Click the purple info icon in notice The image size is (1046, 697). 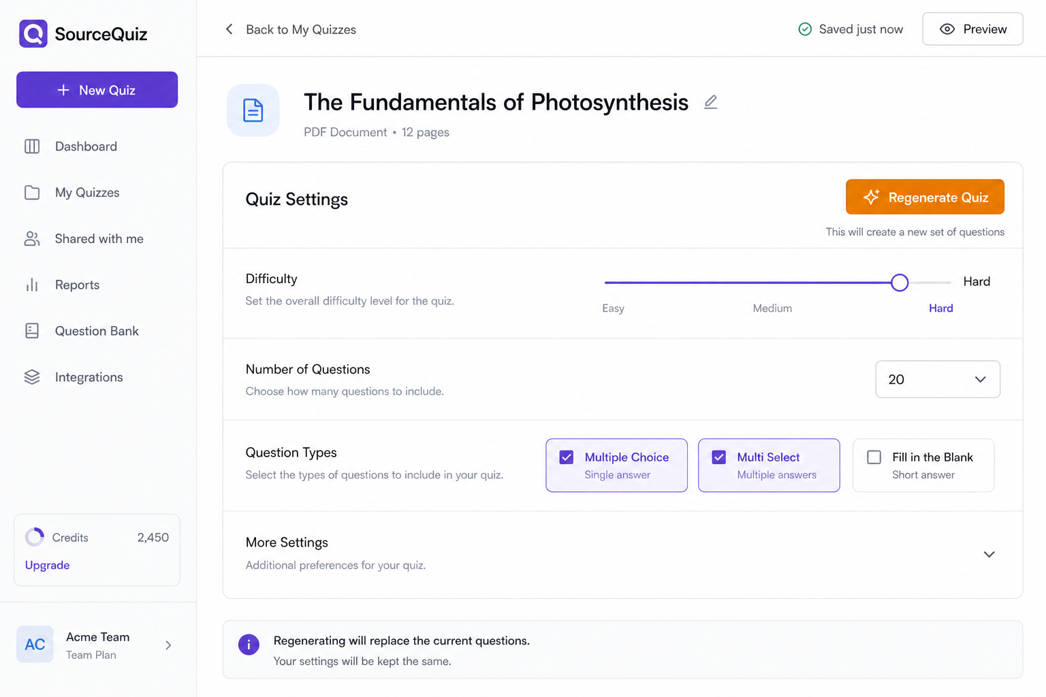coord(249,644)
